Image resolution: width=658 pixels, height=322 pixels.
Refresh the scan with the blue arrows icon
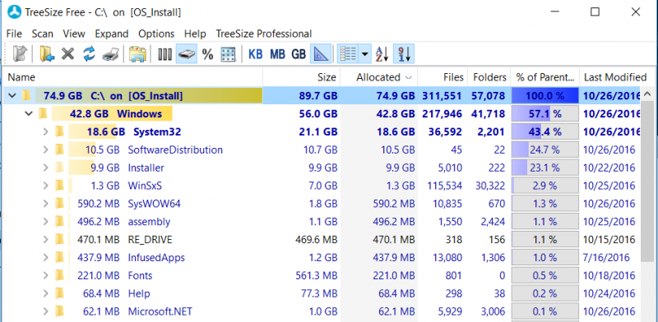coord(89,53)
